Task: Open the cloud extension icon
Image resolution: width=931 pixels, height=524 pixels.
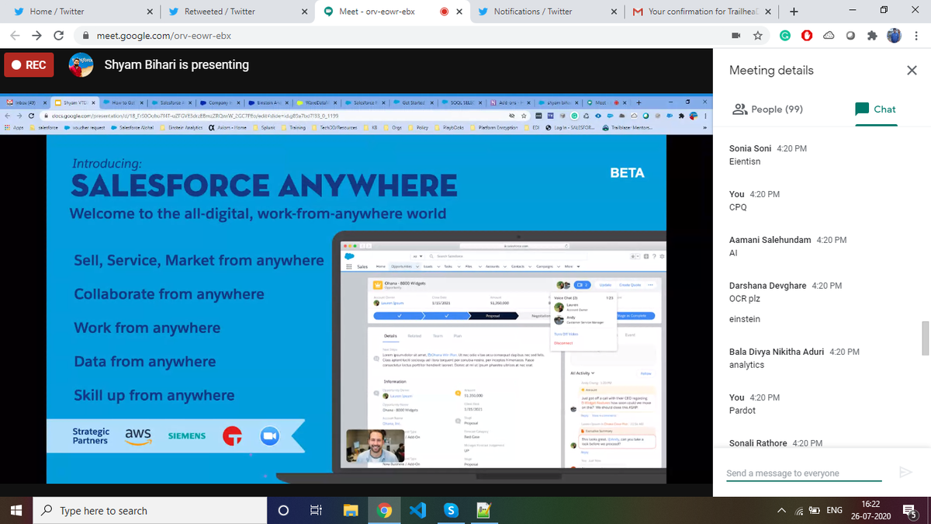Action: [829, 36]
